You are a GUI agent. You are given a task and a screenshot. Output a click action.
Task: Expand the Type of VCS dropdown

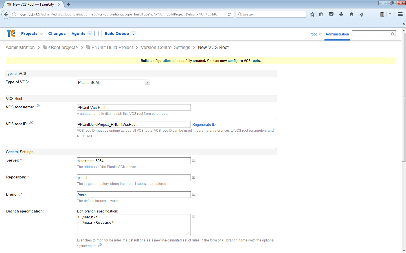pyautogui.click(x=147, y=82)
